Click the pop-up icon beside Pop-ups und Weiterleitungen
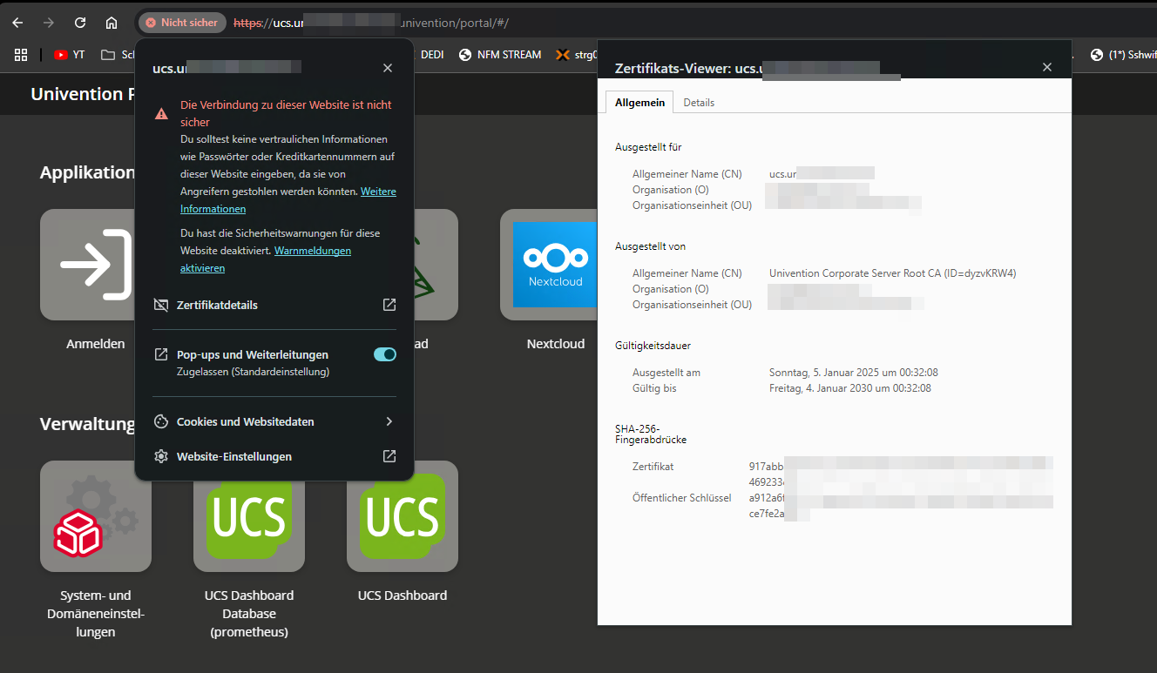1157x673 pixels. click(161, 354)
